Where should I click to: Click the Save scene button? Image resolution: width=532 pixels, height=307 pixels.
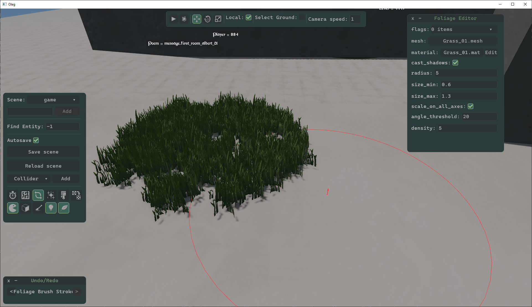click(43, 152)
